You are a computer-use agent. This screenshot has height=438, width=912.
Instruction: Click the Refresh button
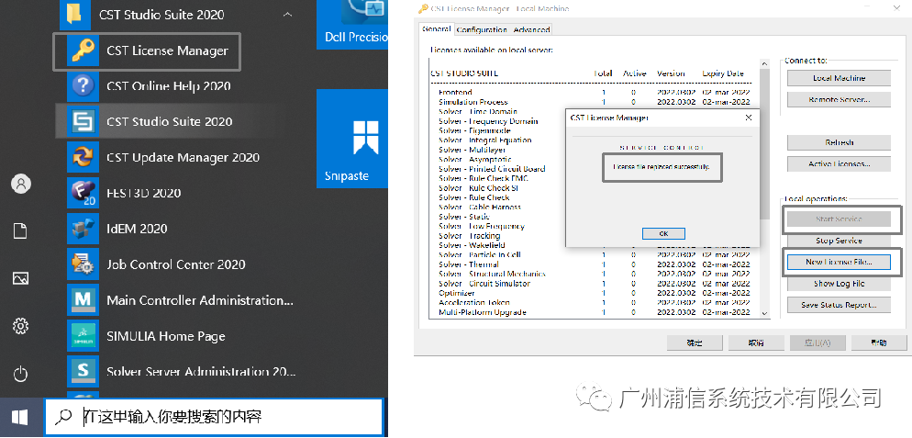coord(839,142)
